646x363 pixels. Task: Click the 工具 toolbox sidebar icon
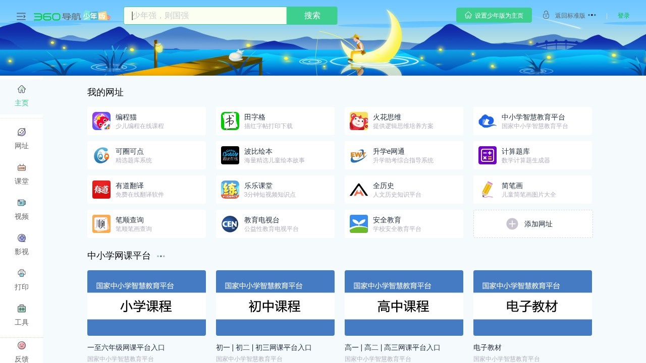[22, 309]
